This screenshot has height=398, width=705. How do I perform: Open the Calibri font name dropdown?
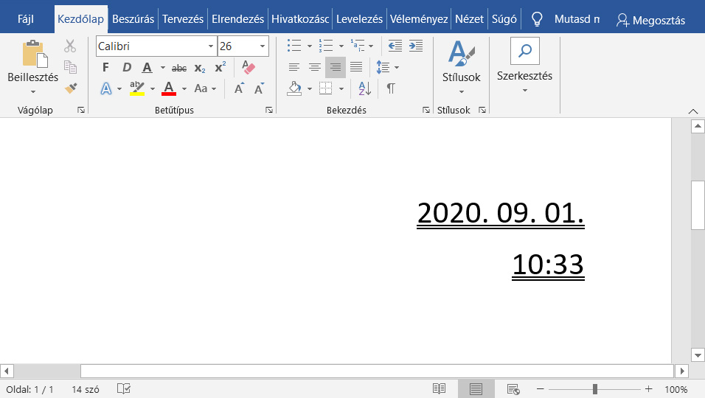pos(211,46)
